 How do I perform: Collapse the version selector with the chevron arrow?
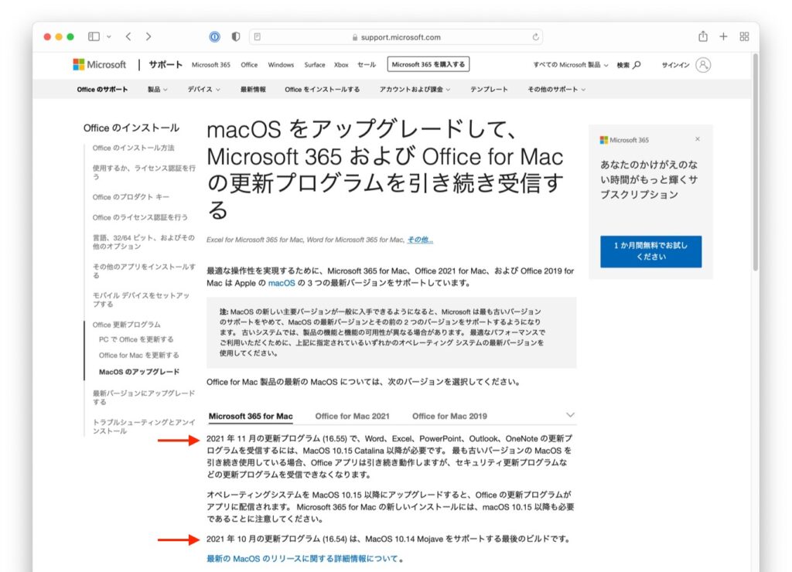coord(571,415)
